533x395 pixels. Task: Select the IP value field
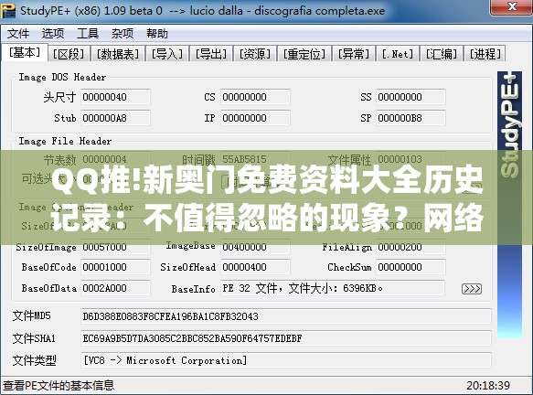point(256,118)
